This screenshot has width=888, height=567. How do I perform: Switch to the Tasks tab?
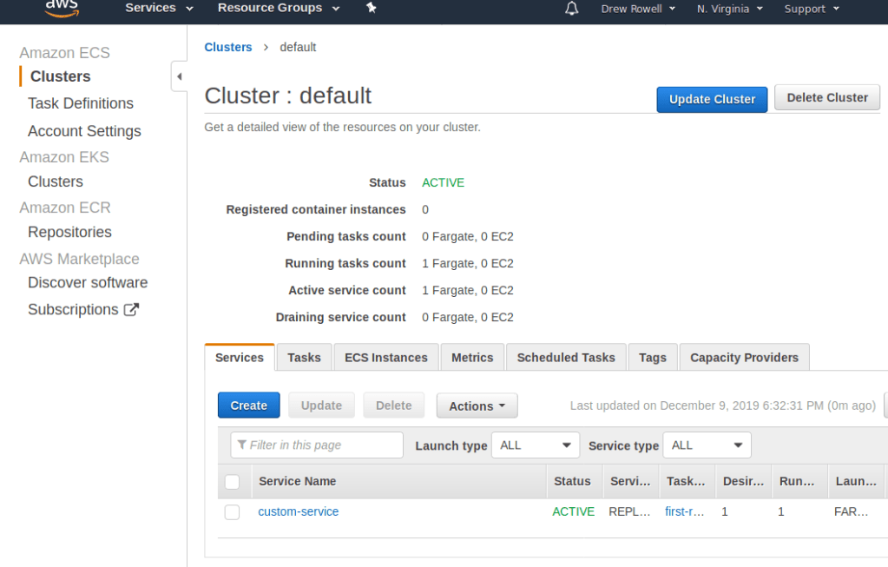click(x=304, y=358)
